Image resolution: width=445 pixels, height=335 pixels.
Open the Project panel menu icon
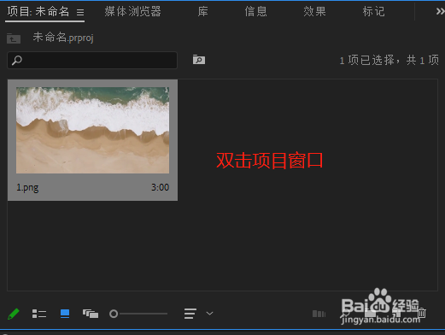coord(80,12)
